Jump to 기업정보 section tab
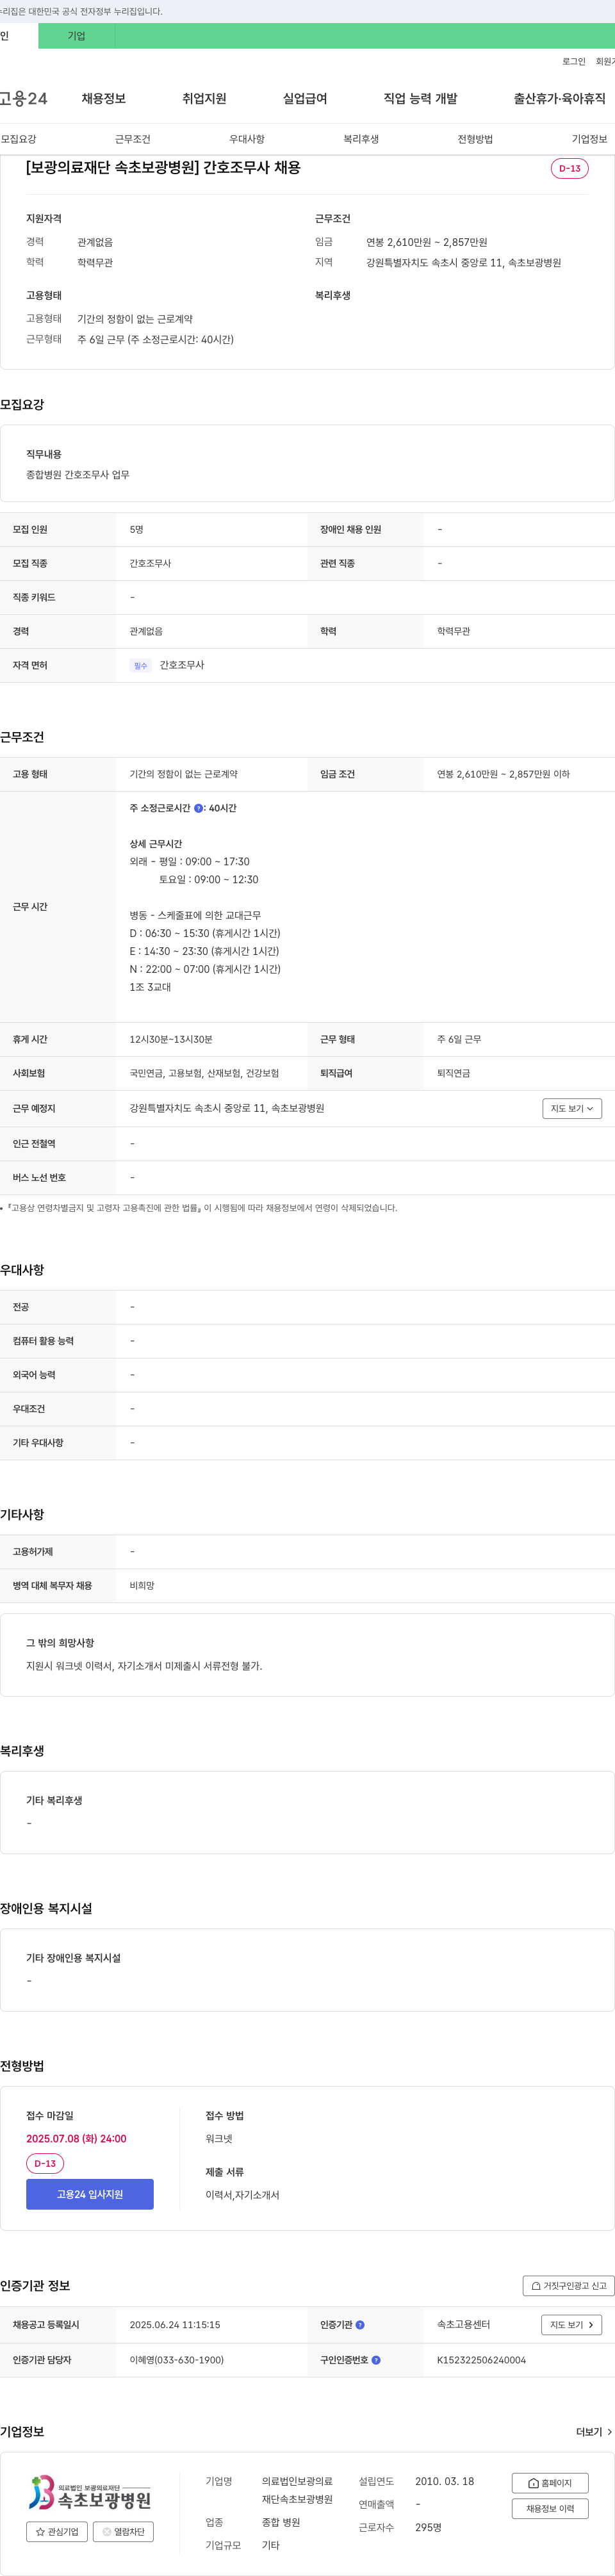 coord(589,139)
